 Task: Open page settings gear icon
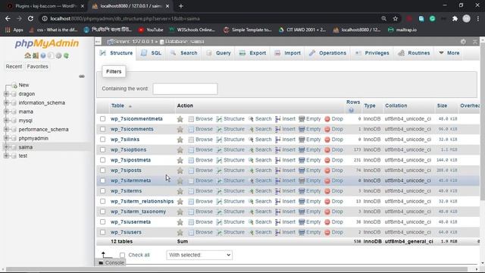(463, 42)
